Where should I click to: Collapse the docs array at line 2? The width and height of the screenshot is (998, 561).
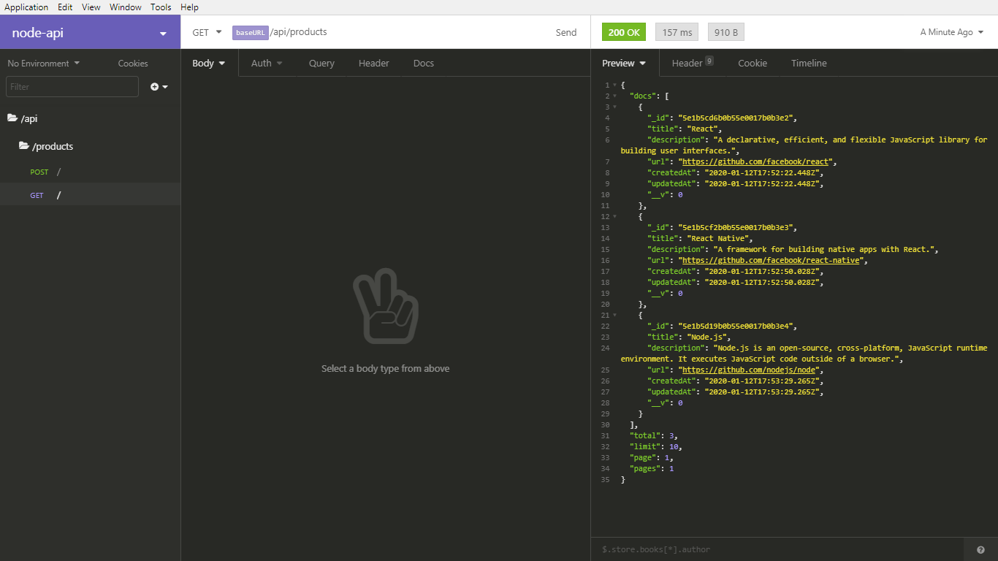pyautogui.click(x=614, y=96)
